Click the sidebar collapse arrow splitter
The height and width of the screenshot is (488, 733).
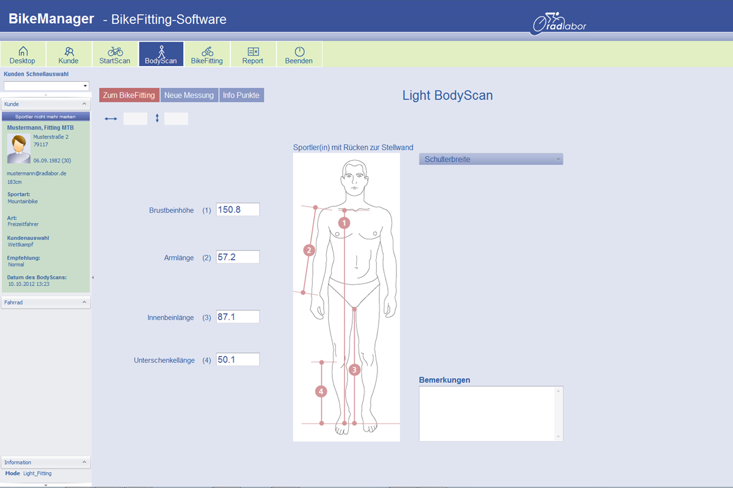click(x=93, y=278)
